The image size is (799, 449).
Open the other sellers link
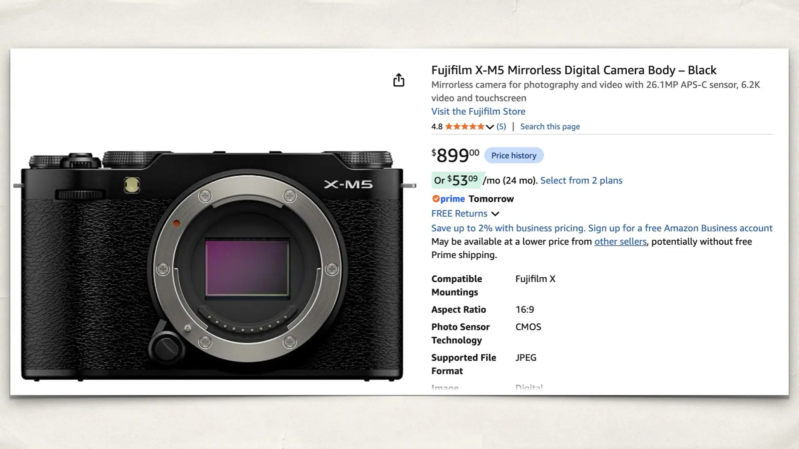click(x=620, y=242)
